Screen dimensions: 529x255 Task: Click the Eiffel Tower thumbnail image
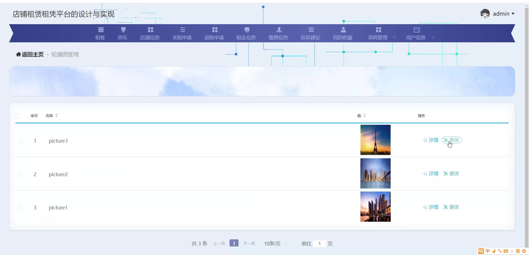(376, 140)
